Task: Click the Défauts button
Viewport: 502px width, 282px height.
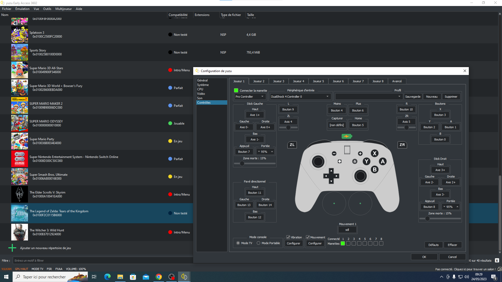Action: pyautogui.click(x=433, y=245)
